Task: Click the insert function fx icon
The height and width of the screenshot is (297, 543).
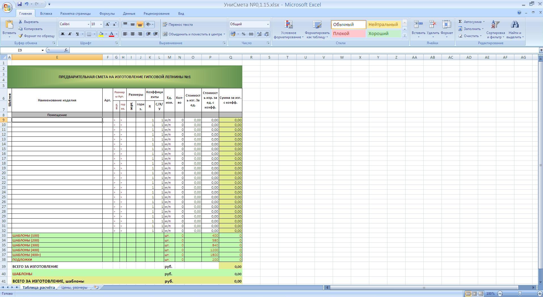Action: [66, 50]
